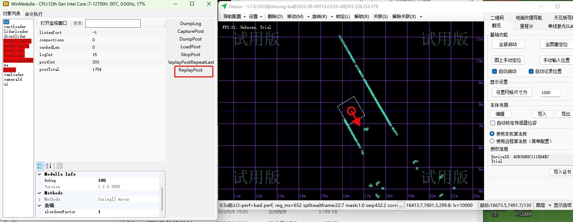
Task: Click the Categorized view icon in property grid
Action: [40, 166]
